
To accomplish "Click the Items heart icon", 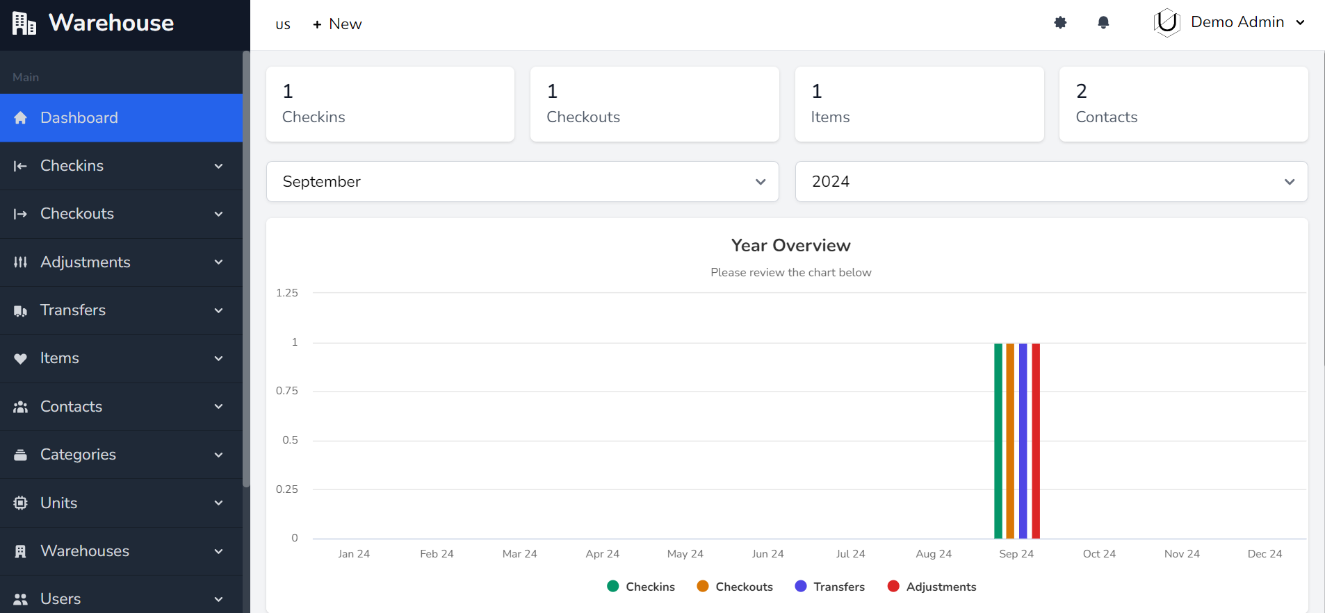I will [20, 359].
